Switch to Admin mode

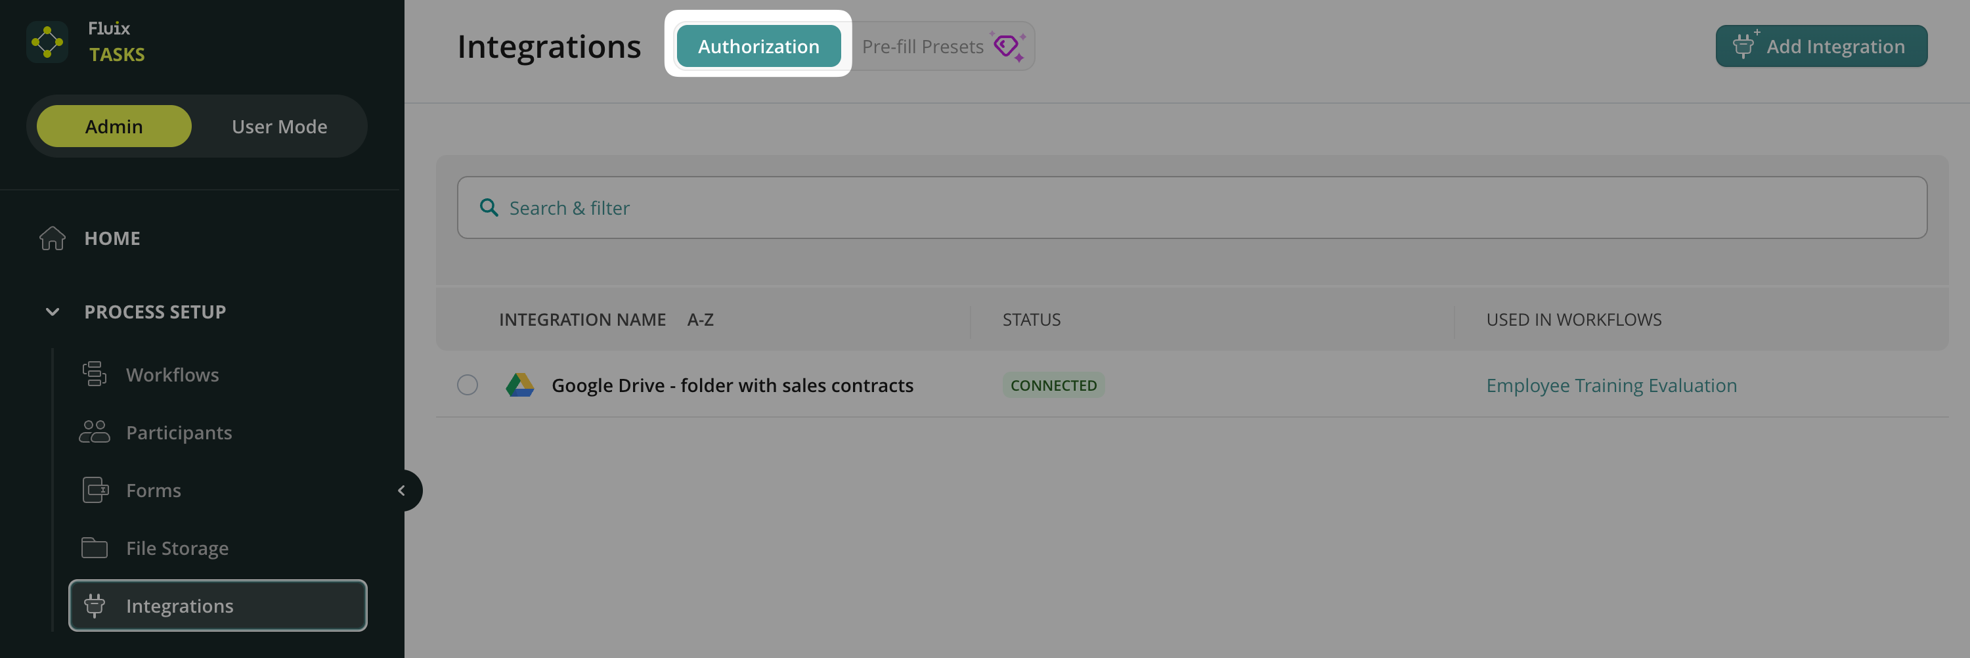click(x=114, y=126)
